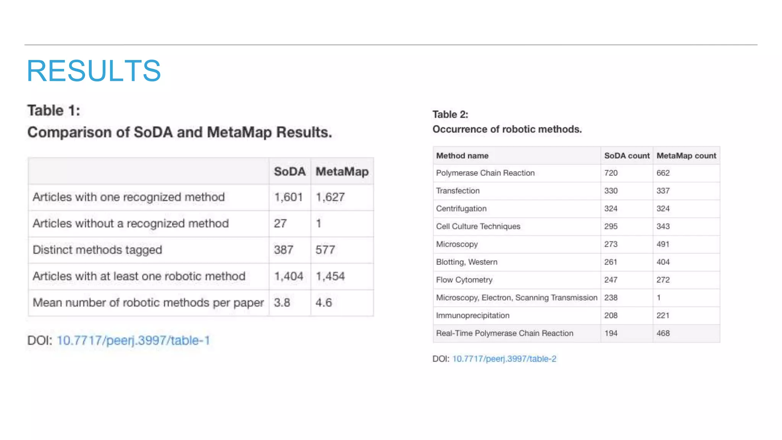Click the RESULTS slide heading
This screenshot has width=782, height=440.
(94, 71)
